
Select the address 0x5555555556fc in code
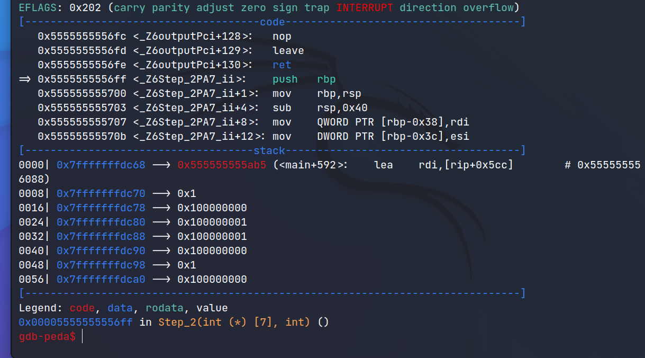click(82, 37)
